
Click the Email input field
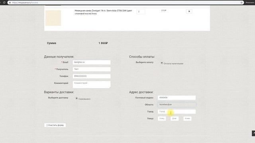point(92,62)
